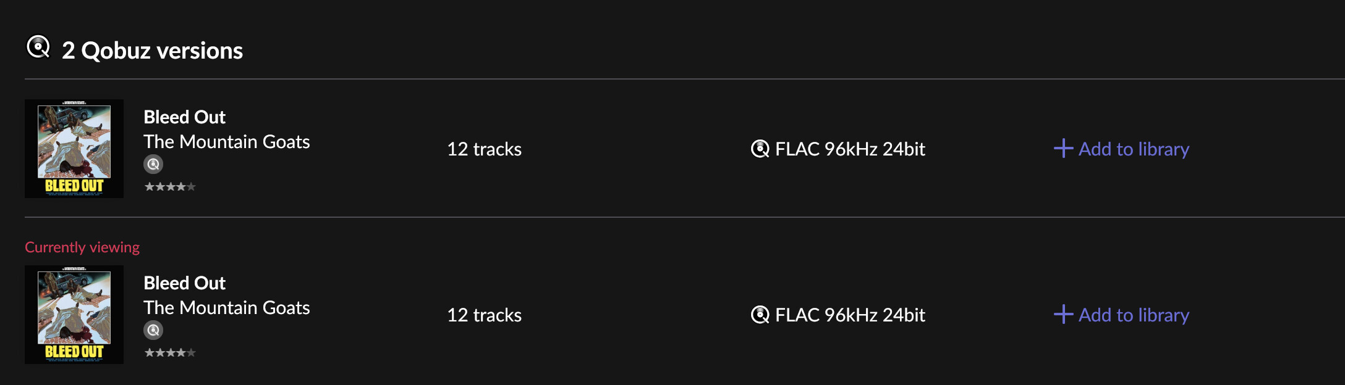Click "12 tracks" in the first version row

[x=484, y=149]
